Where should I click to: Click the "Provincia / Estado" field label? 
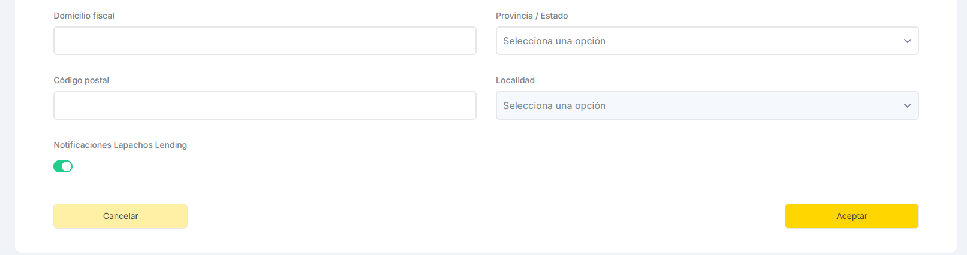pyautogui.click(x=532, y=16)
